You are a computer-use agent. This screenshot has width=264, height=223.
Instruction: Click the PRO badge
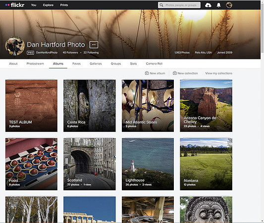pos(31,53)
